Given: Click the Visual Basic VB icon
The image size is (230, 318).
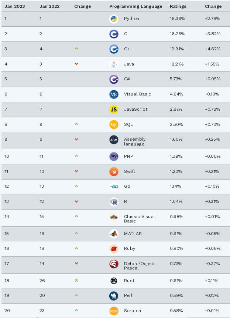Looking at the screenshot, I should pos(114,94).
